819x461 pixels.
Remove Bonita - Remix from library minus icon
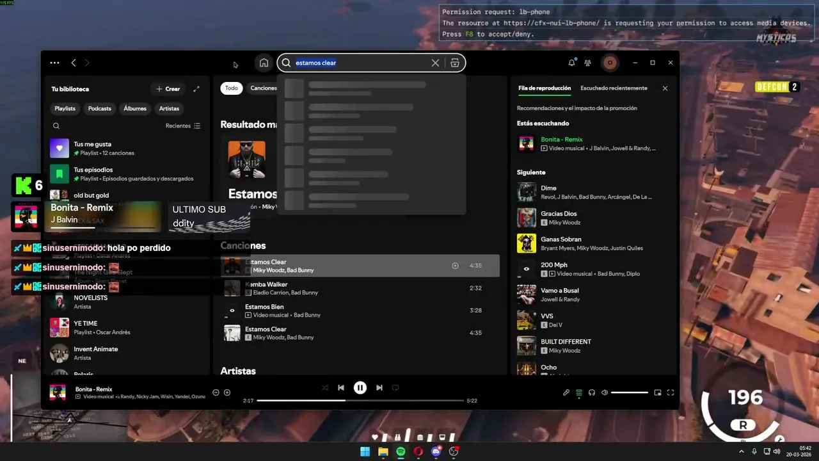click(x=216, y=392)
